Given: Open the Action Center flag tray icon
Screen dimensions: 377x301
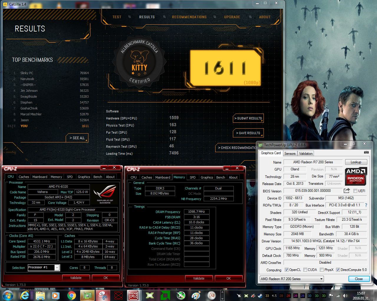Looking at the screenshot, I should click(x=331, y=296).
